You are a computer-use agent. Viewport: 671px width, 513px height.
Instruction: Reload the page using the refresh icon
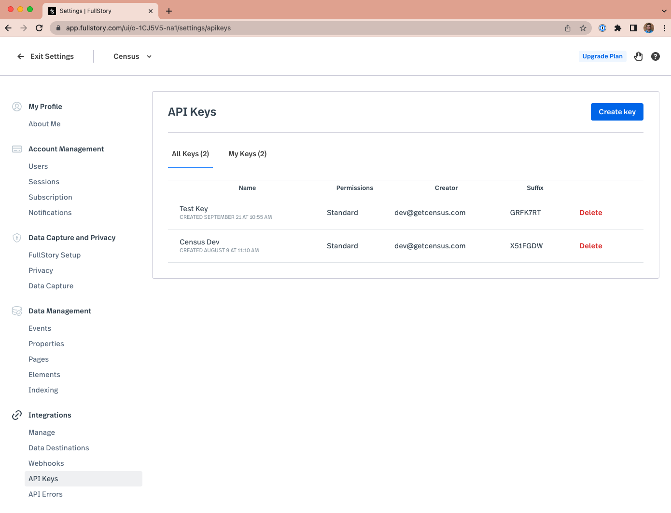[39, 28]
